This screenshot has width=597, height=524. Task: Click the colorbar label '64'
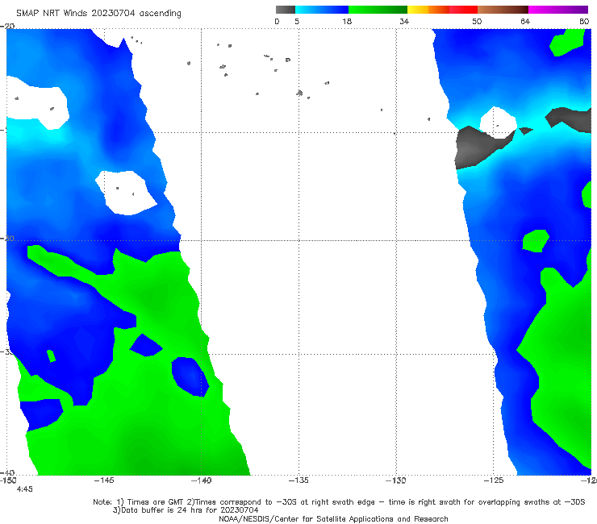(x=525, y=21)
